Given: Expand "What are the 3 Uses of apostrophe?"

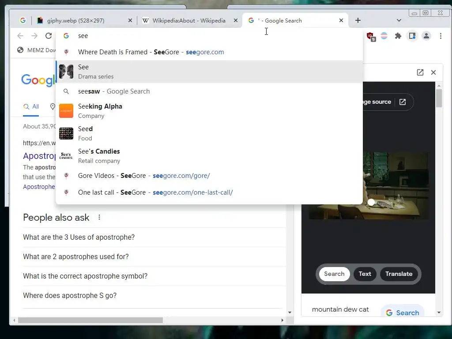Looking at the screenshot, I should (154, 237).
